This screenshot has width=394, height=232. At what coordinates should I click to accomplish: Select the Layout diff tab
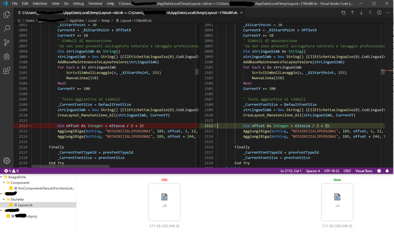click(x=126, y=13)
